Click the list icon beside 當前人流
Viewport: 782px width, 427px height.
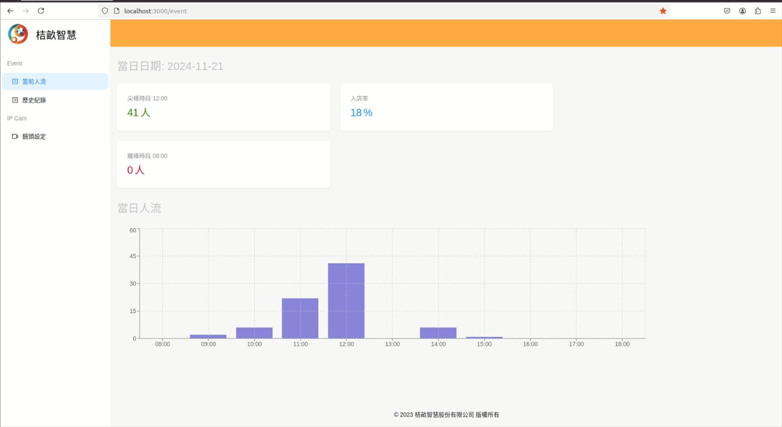[x=15, y=81]
